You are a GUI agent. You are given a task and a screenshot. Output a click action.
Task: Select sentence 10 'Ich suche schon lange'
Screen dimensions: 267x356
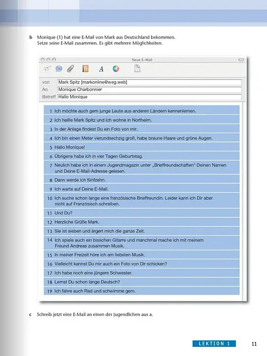coord(142,201)
